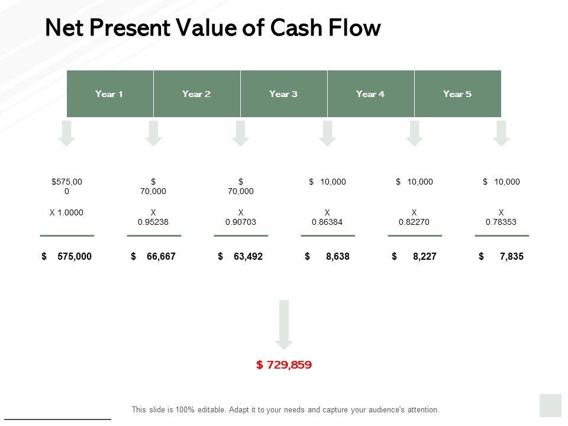
Task: Select the Year 2 header cell
Action: pyautogui.click(x=196, y=93)
